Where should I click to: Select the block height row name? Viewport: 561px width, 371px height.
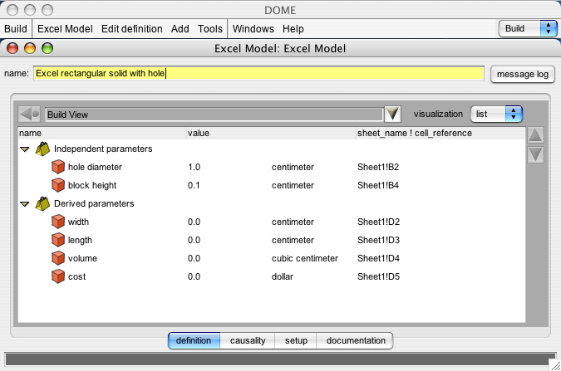(92, 185)
